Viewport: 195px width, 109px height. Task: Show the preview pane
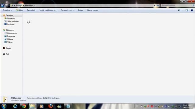(187, 10)
